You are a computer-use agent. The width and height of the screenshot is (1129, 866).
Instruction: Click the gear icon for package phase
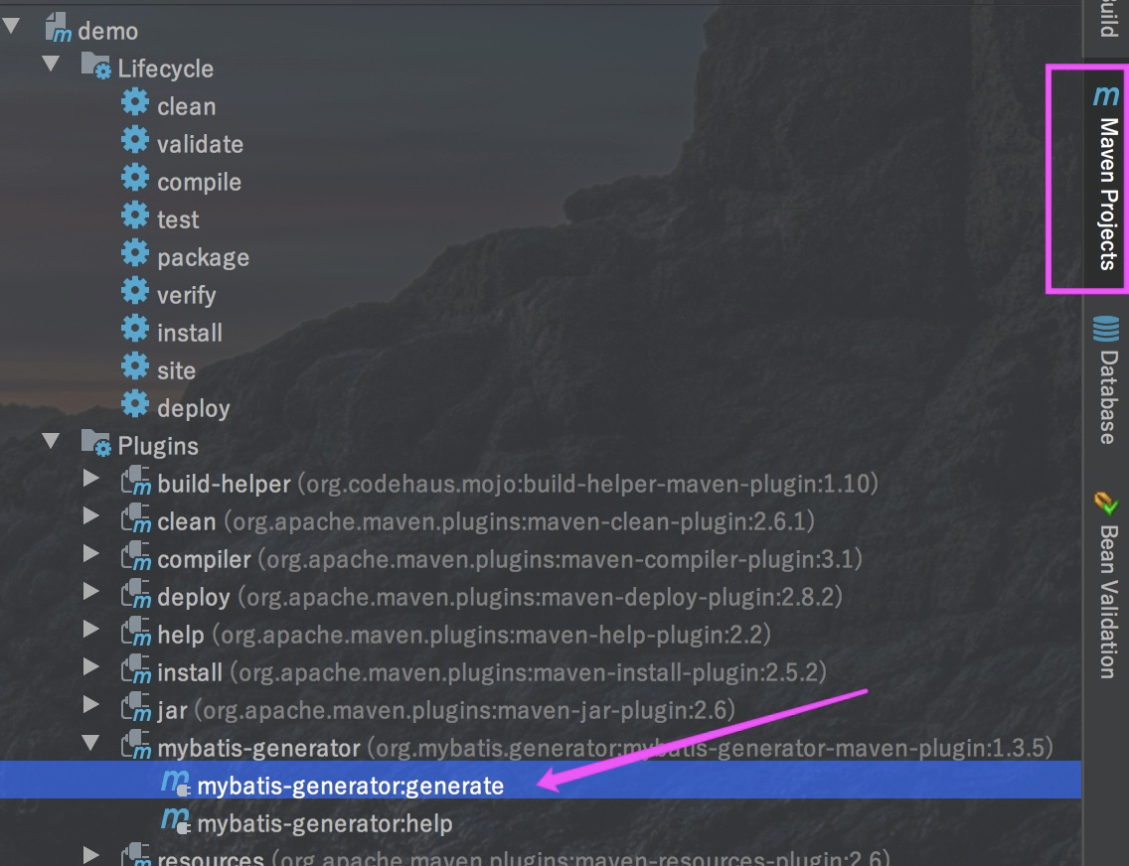coord(135,253)
